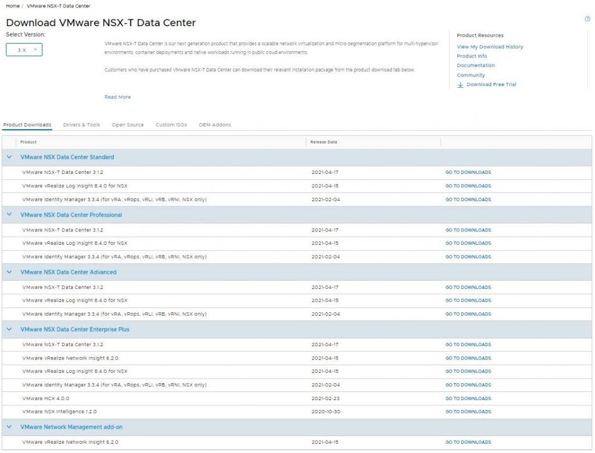Select NSX-T Data Center 3.1.2 under Standard
The image size is (595, 453).
(x=63, y=172)
